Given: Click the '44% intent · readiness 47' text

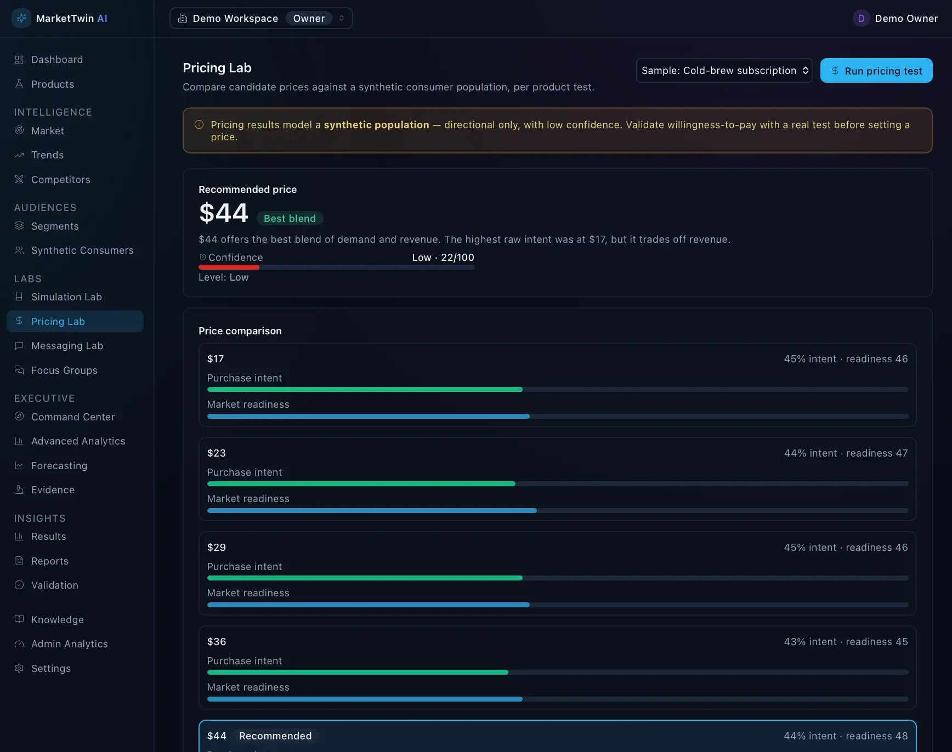Looking at the screenshot, I should tap(846, 453).
